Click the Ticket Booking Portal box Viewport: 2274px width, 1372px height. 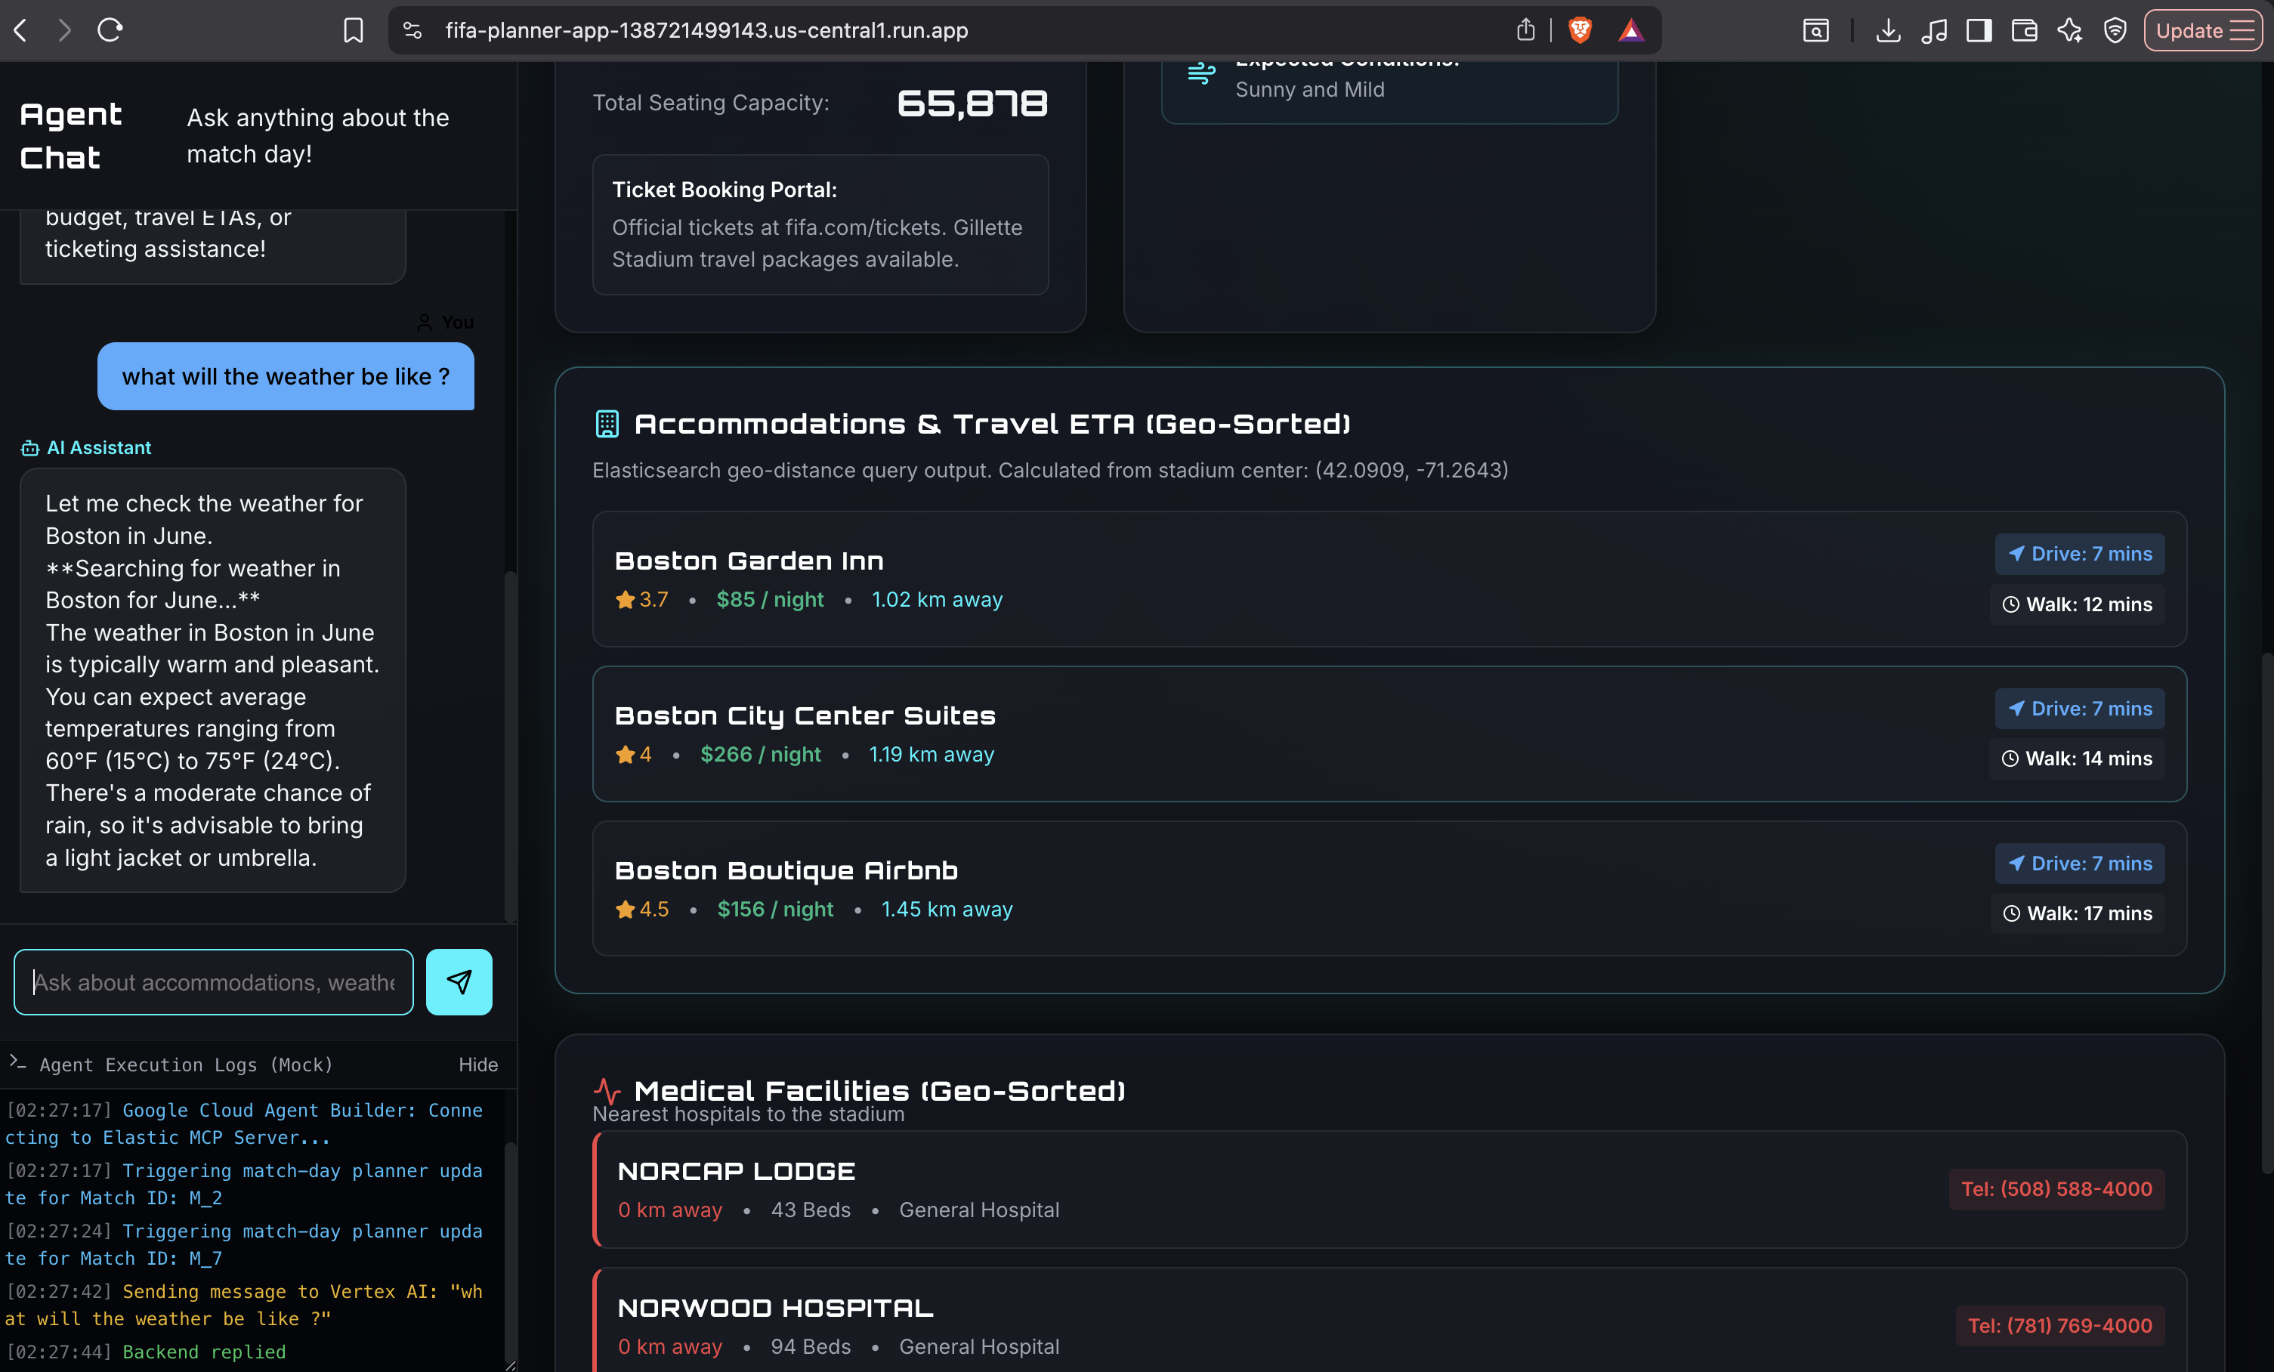820,224
